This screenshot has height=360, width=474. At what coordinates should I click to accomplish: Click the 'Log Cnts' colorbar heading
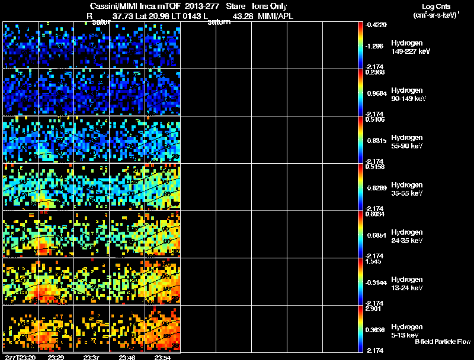point(436,7)
